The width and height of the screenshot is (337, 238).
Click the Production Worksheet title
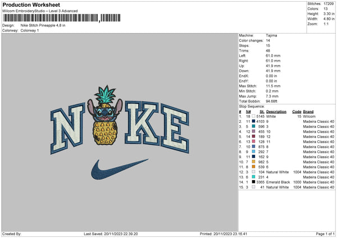point(31,4)
